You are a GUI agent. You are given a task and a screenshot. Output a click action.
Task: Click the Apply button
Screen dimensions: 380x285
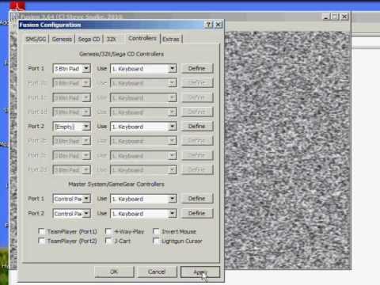tap(200, 272)
